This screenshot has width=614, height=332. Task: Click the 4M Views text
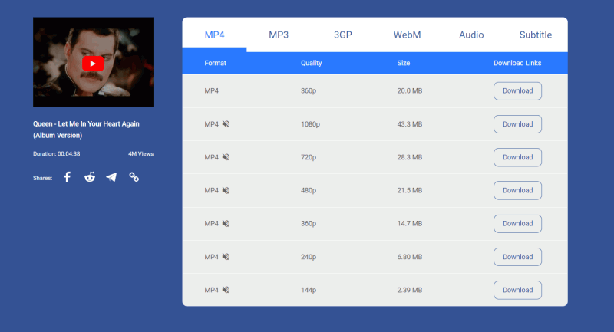click(x=140, y=153)
